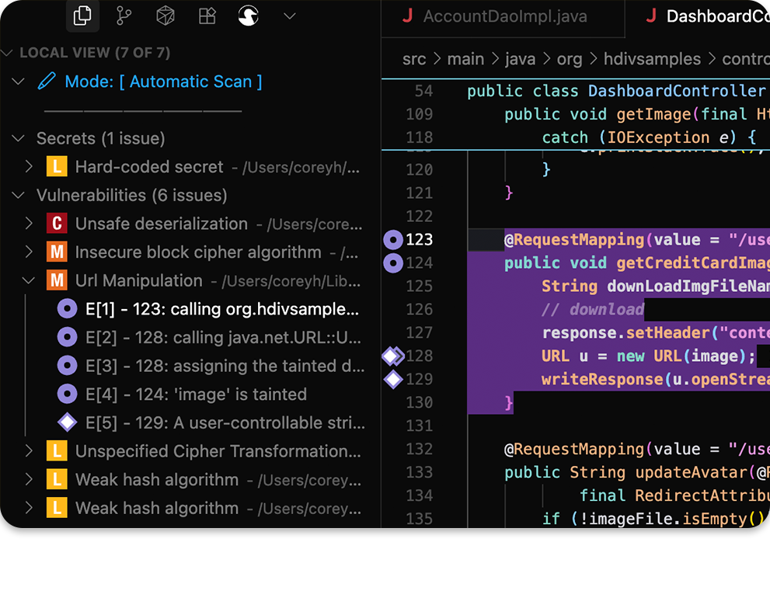
Task: Click yellow L badge on Unspecified Cipher Transformation
Action: (57, 451)
